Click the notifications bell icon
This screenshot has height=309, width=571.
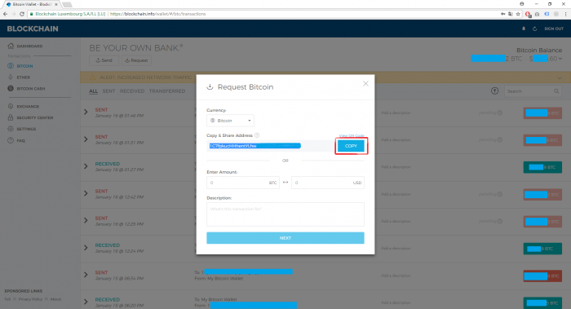click(524, 29)
